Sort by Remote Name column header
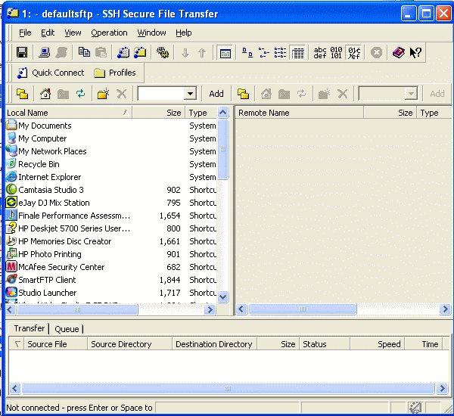454x416 pixels. click(x=300, y=113)
